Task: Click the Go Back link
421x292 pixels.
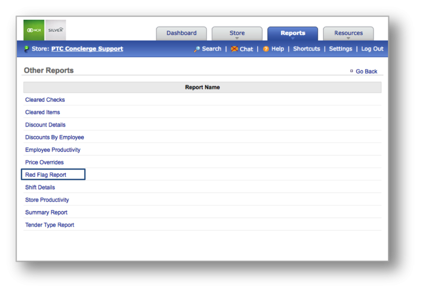Action: coord(367,72)
